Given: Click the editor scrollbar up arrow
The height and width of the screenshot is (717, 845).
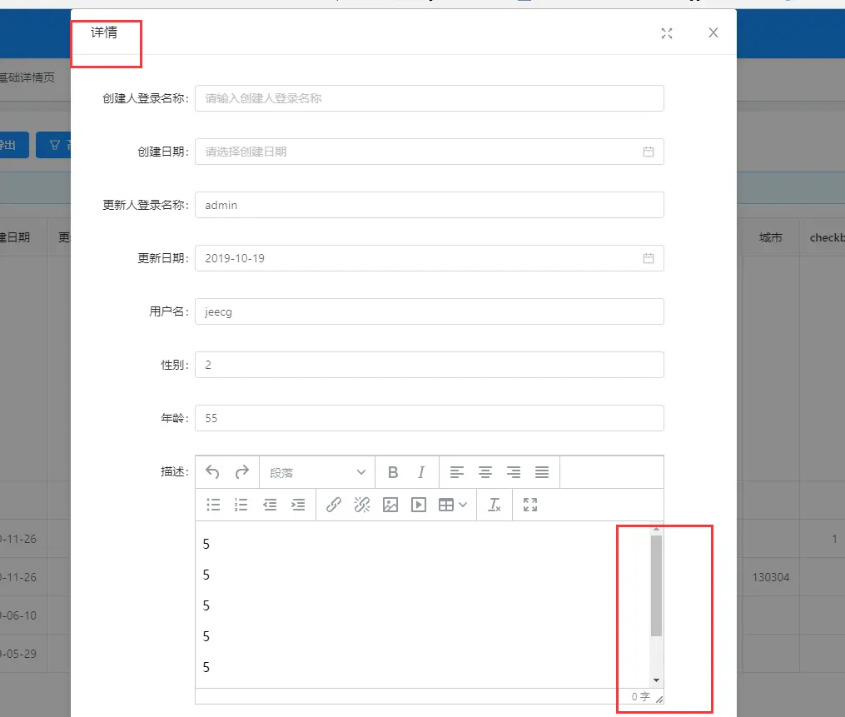Looking at the screenshot, I should 656,529.
